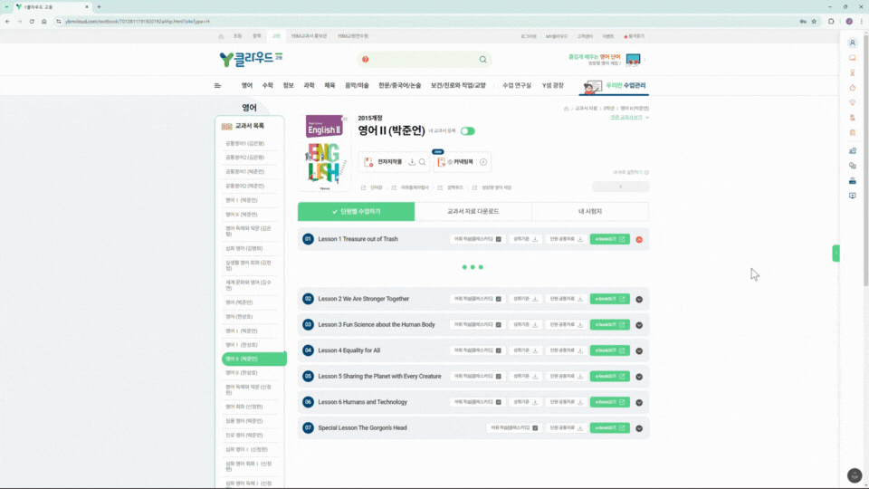Open the browser extensions puzzle icon

click(831, 22)
